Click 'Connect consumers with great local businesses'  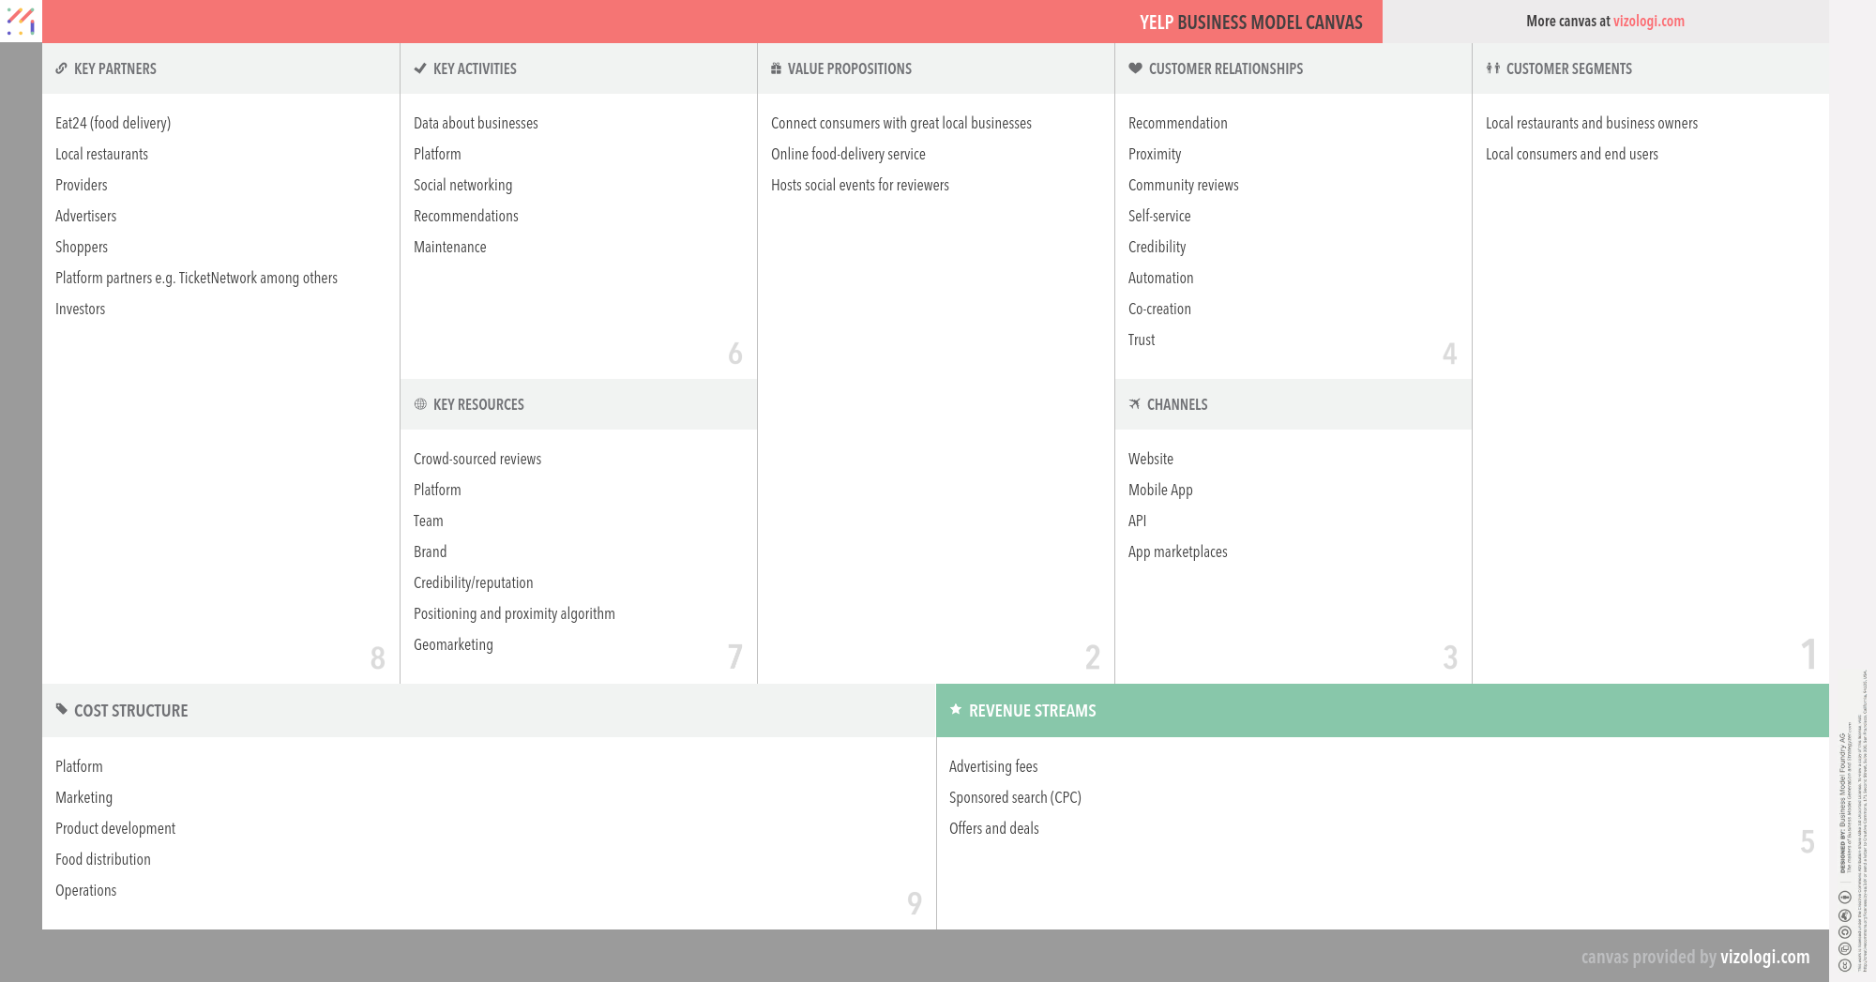point(900,123)
